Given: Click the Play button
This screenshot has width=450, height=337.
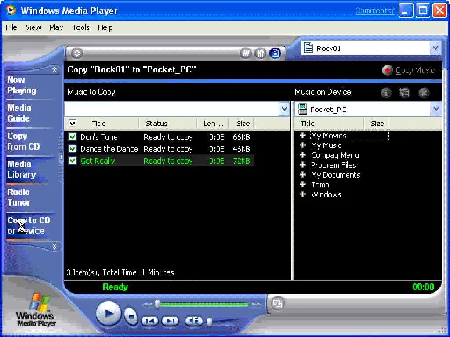Looking at the screenshot, I should (108, 314).
